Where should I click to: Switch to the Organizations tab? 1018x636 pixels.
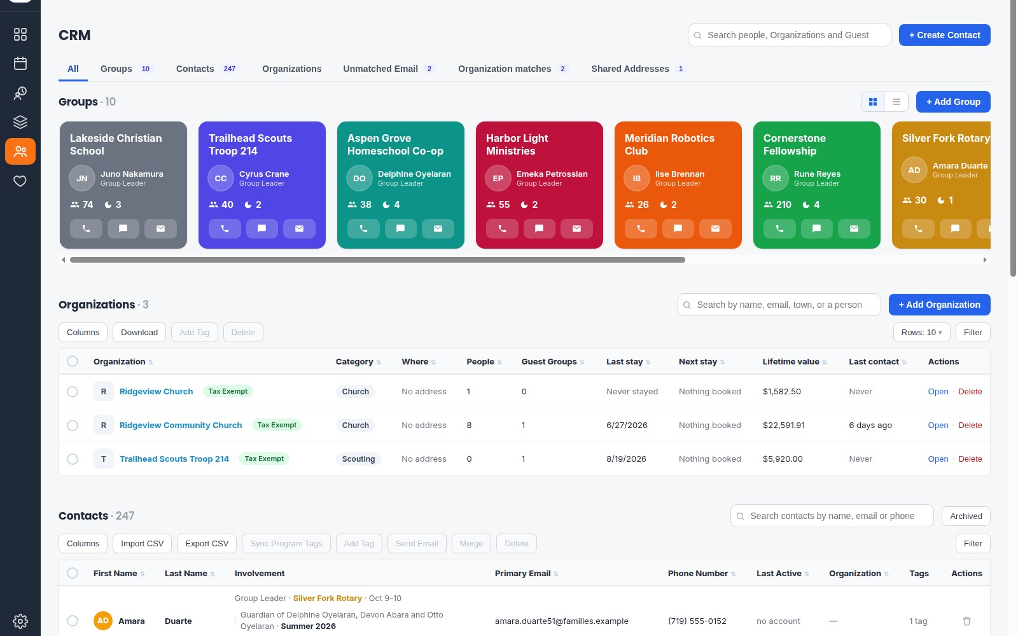[x=292, y=69]
